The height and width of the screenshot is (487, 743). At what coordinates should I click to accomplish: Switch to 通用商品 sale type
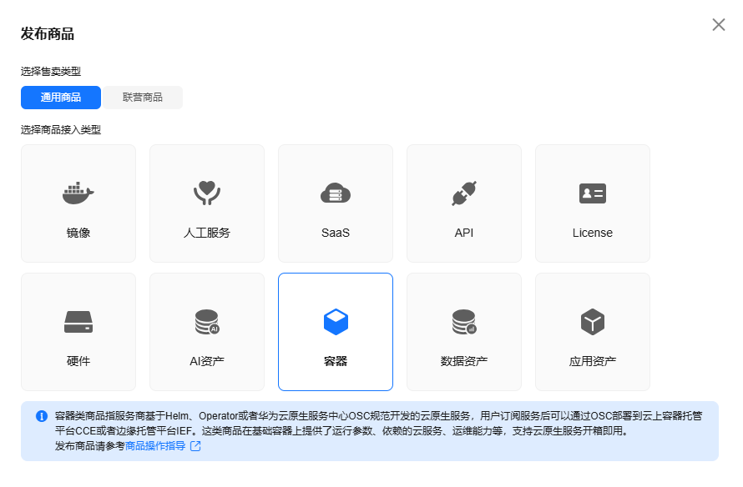pos(61,98)
